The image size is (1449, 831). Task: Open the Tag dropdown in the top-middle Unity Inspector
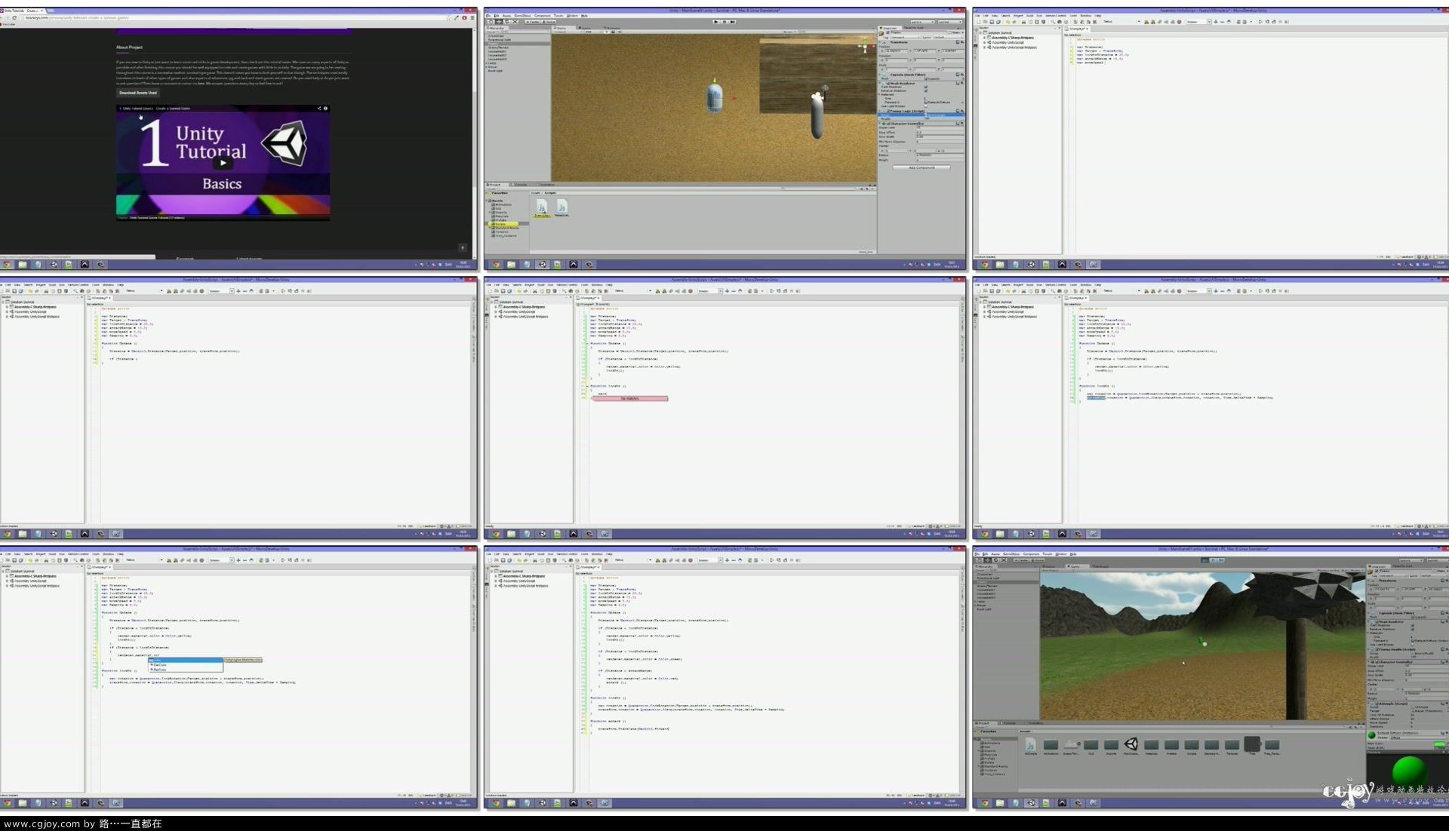click(x=906, y=37)
